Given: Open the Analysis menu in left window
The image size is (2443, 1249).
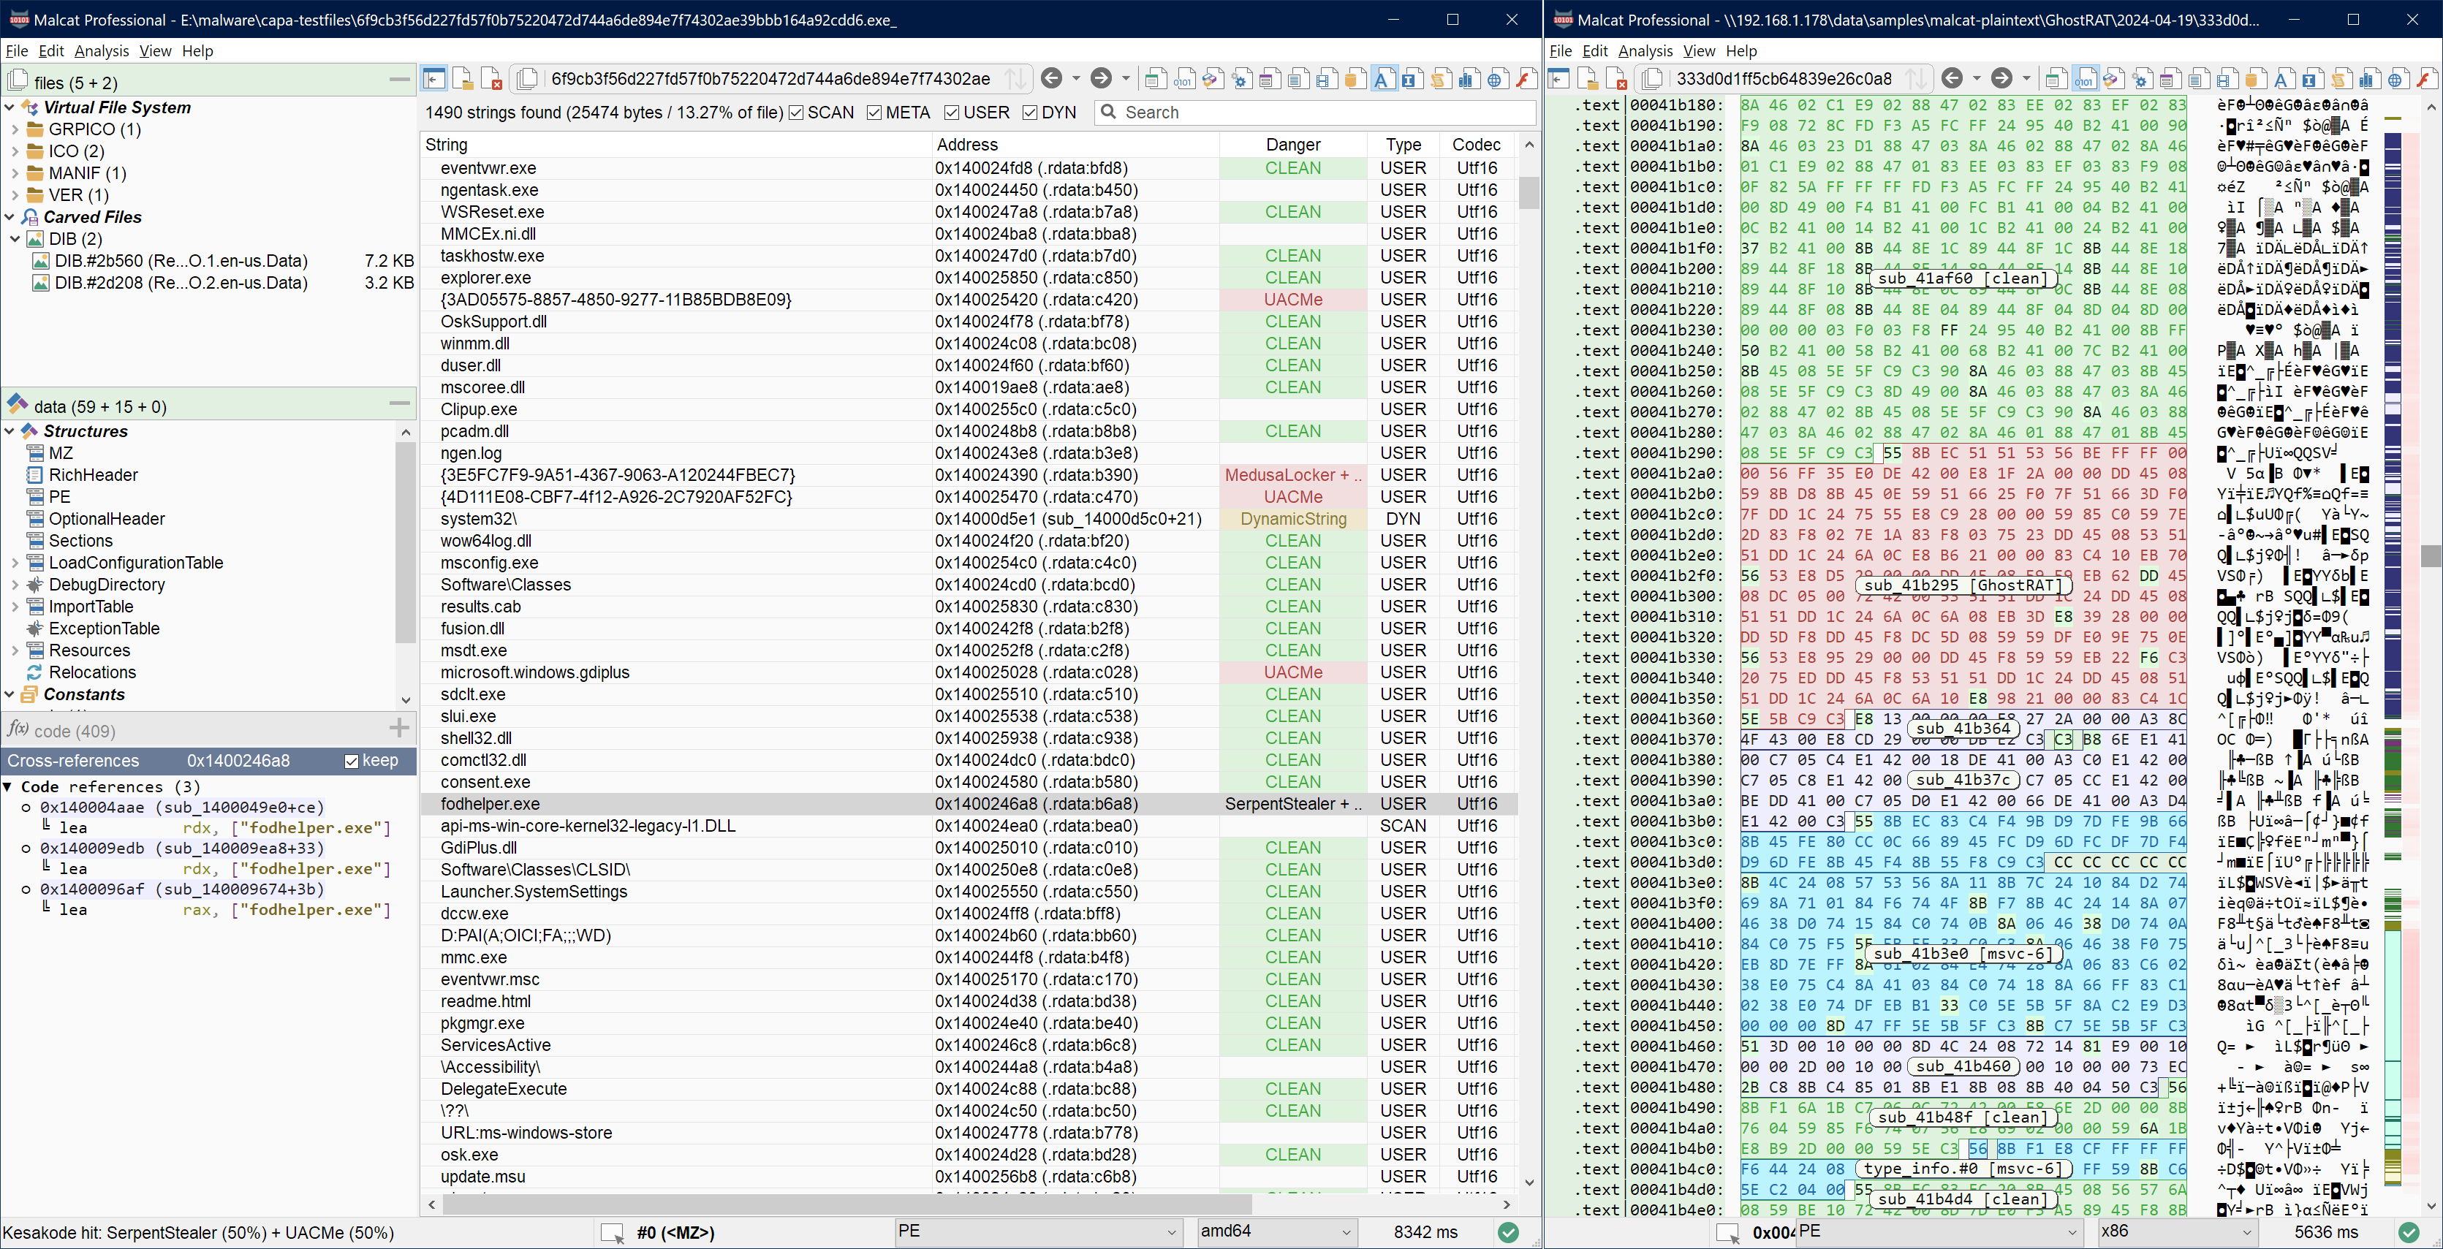Looking at the screenshot, I should click(102, 51).
